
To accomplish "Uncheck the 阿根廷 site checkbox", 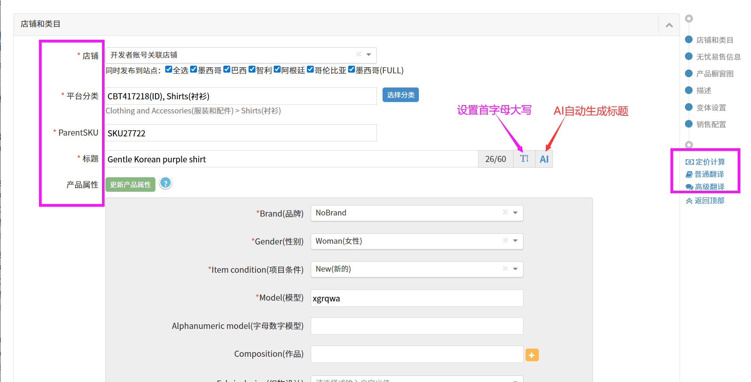I will (277, 69).
